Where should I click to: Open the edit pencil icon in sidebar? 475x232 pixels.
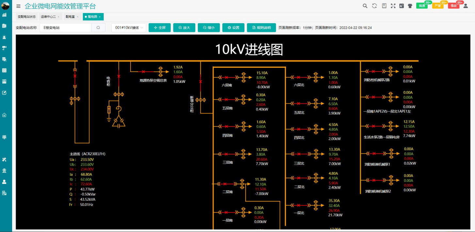tap(4, 93)
